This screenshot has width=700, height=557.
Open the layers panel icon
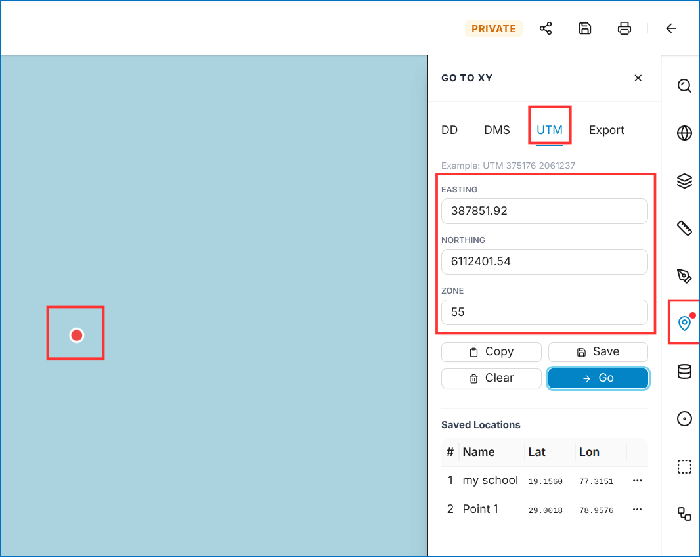click(684, 181)
